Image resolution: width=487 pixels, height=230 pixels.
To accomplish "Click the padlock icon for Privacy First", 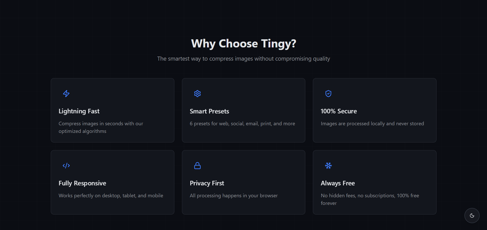I will (197, 166).
